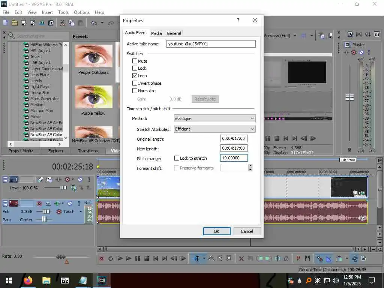Open Firefox from the Windows taskbar
The width and height of the screenshot is (384, 288).
click(28, 280)
